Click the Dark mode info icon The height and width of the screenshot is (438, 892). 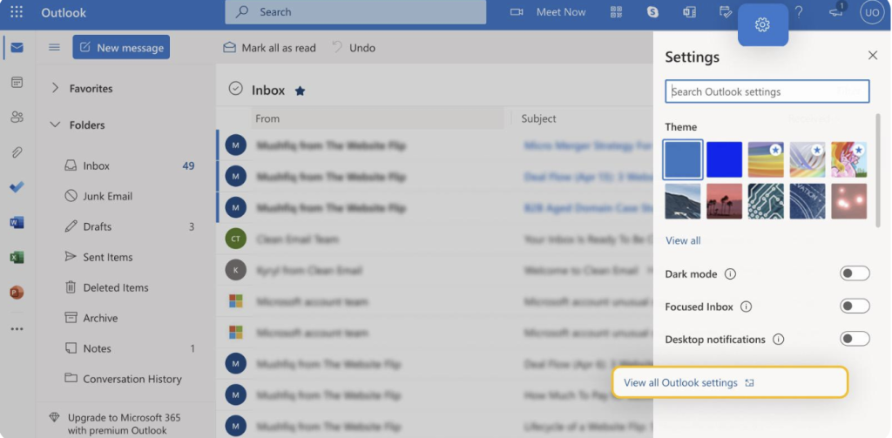point(731,274)
